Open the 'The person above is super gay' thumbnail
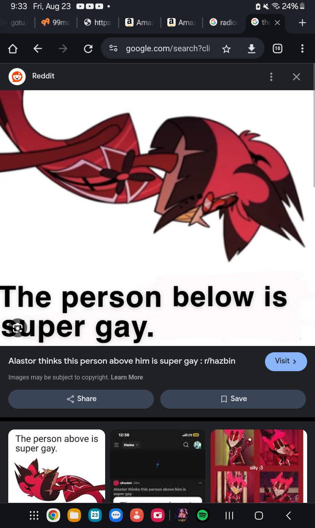 point(57,466)
